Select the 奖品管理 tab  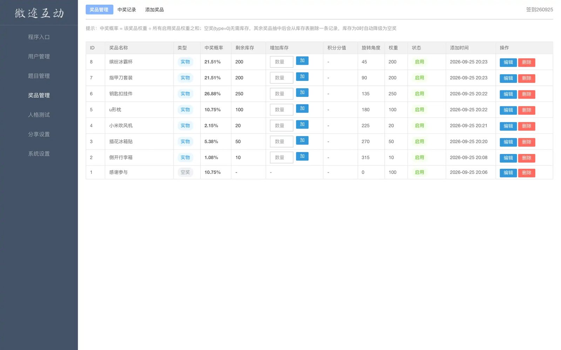(x=99, y=10)
